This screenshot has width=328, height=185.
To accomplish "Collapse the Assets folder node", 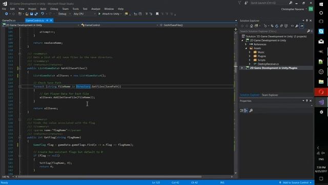I will (x=246, y=48).
